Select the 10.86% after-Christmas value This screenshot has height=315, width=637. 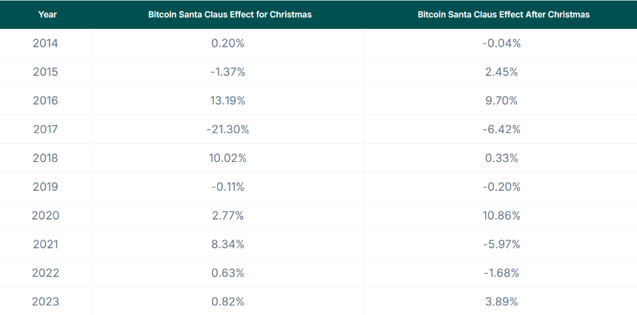click(501, 216)
